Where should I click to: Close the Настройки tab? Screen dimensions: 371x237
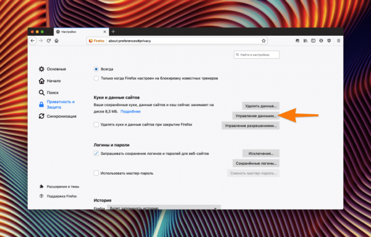click(x=105, y=31)
